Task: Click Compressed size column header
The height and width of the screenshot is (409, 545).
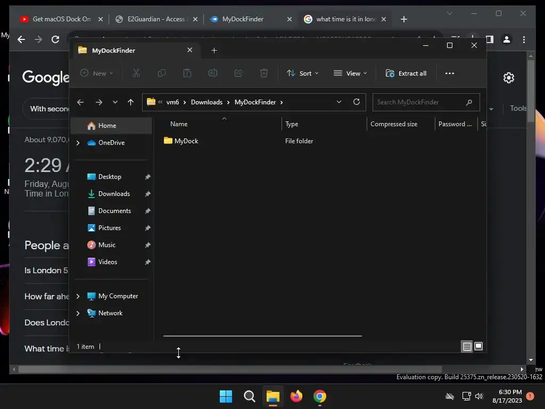Action: pos(393,124)
